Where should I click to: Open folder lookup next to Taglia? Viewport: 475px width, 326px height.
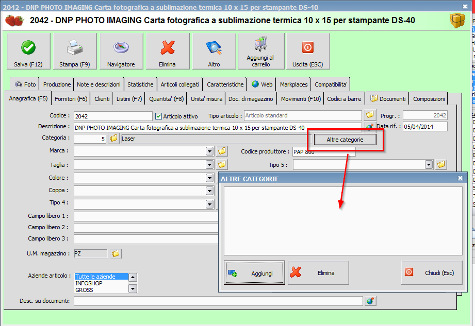[222, 164]
